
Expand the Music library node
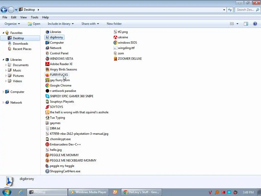tap(6, 70)
